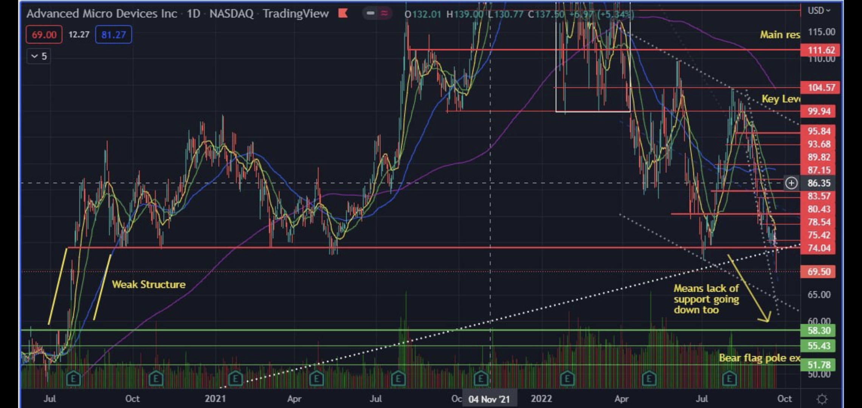Click the earnings E marker near January 2021
Image resolution: width=862 pixels, height=408 pixels.
click(235, 378)
